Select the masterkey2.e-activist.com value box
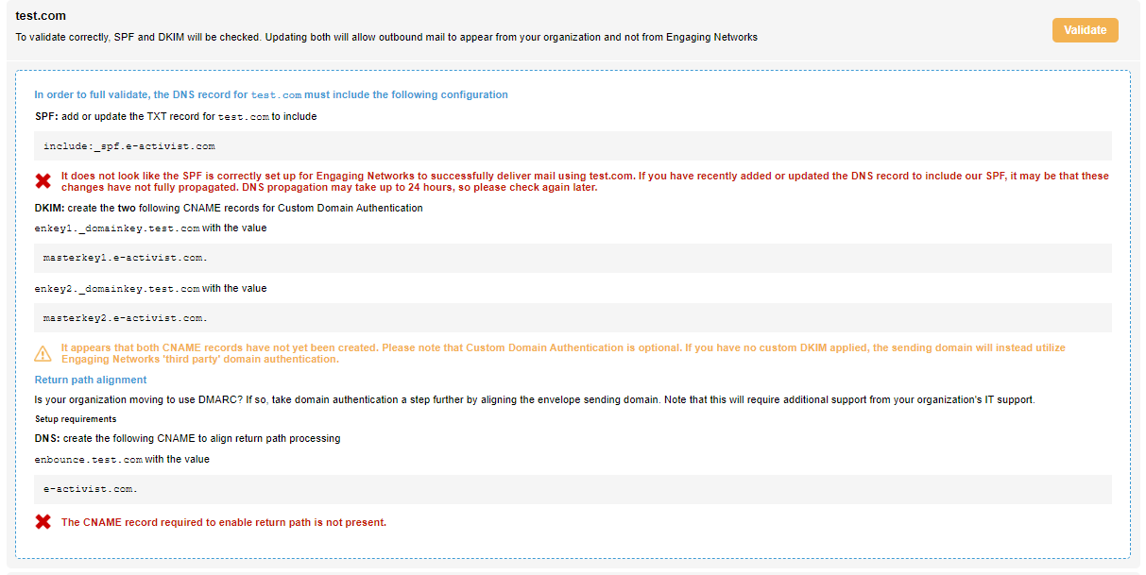The image size is (1146, 575). [x=573, y=318]
